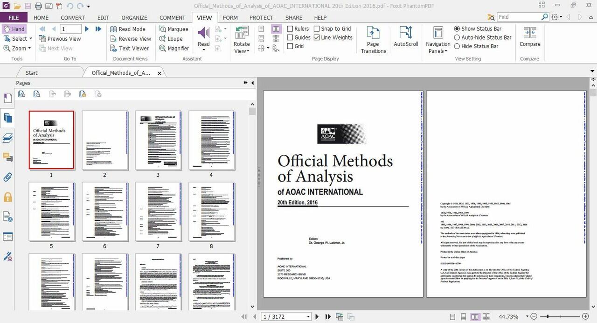Open Page Transitions settings
Image resolution: width=597 pixels, height=323 pixels.
coord(373,40)
